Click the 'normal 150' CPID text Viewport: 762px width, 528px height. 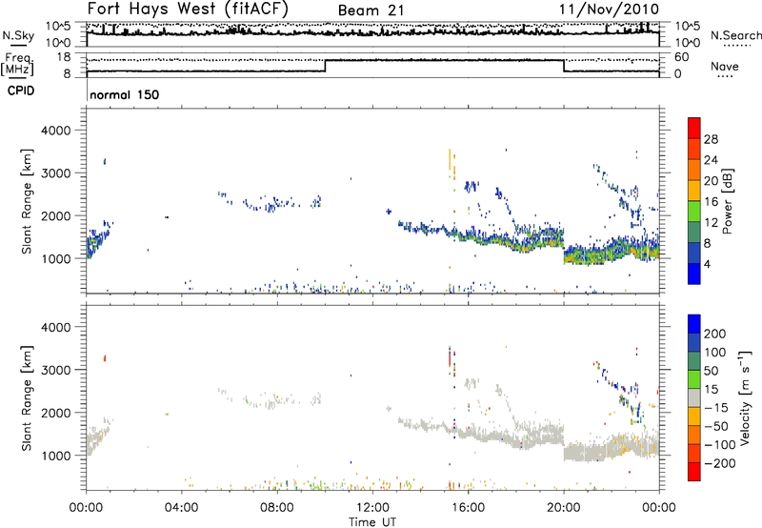[125, 94]
